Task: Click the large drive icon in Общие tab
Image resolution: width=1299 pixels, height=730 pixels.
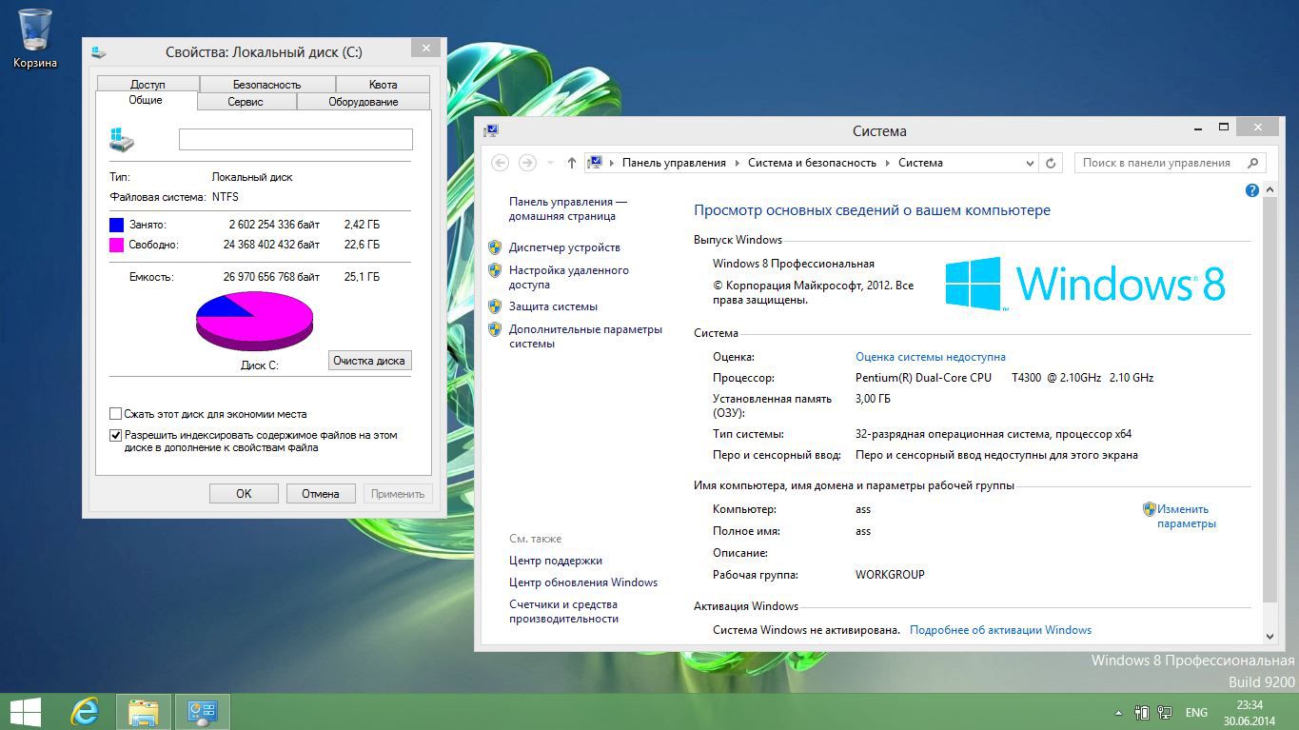Action: (x=122, y=139)
